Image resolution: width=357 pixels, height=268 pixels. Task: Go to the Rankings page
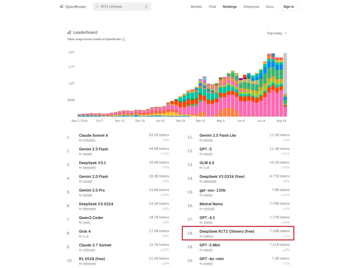230,7
